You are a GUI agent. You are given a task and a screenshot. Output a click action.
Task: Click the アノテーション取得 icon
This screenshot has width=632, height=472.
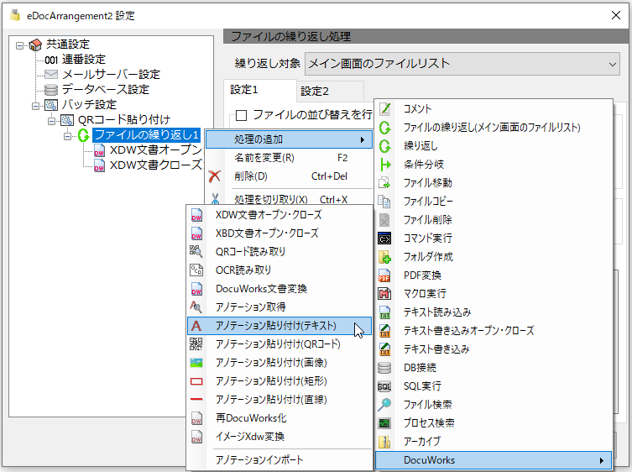tap(196, 307)
